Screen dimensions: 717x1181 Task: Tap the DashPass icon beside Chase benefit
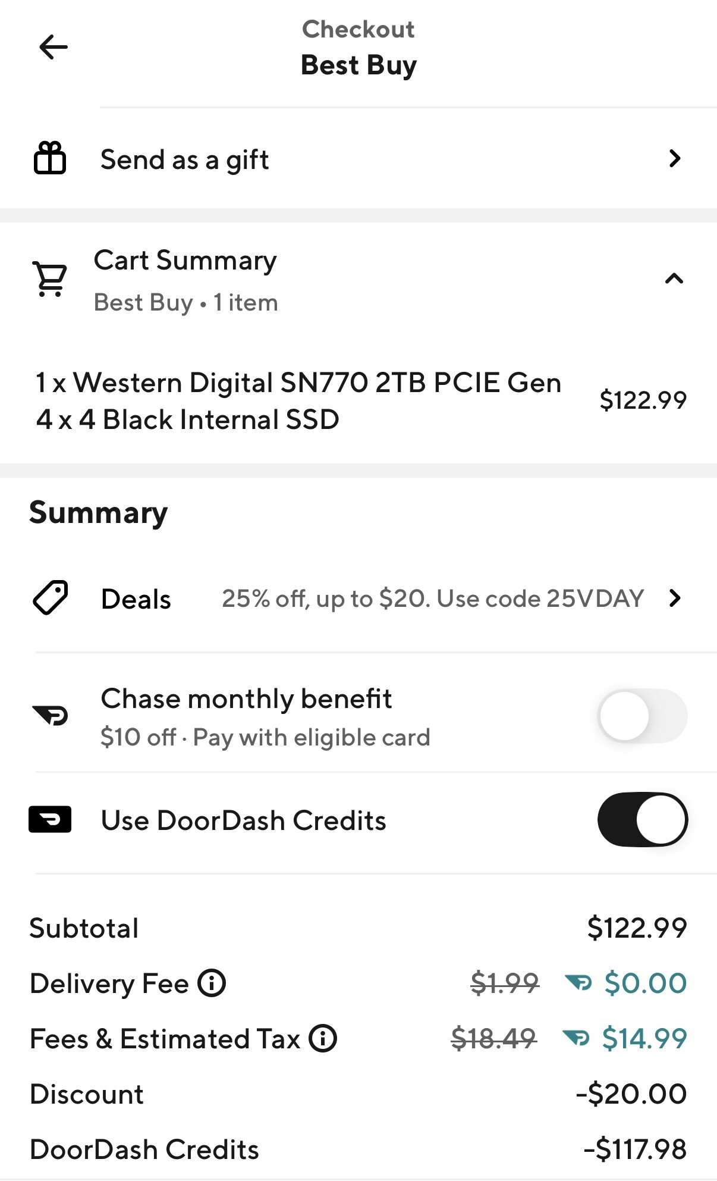[51, 715]
